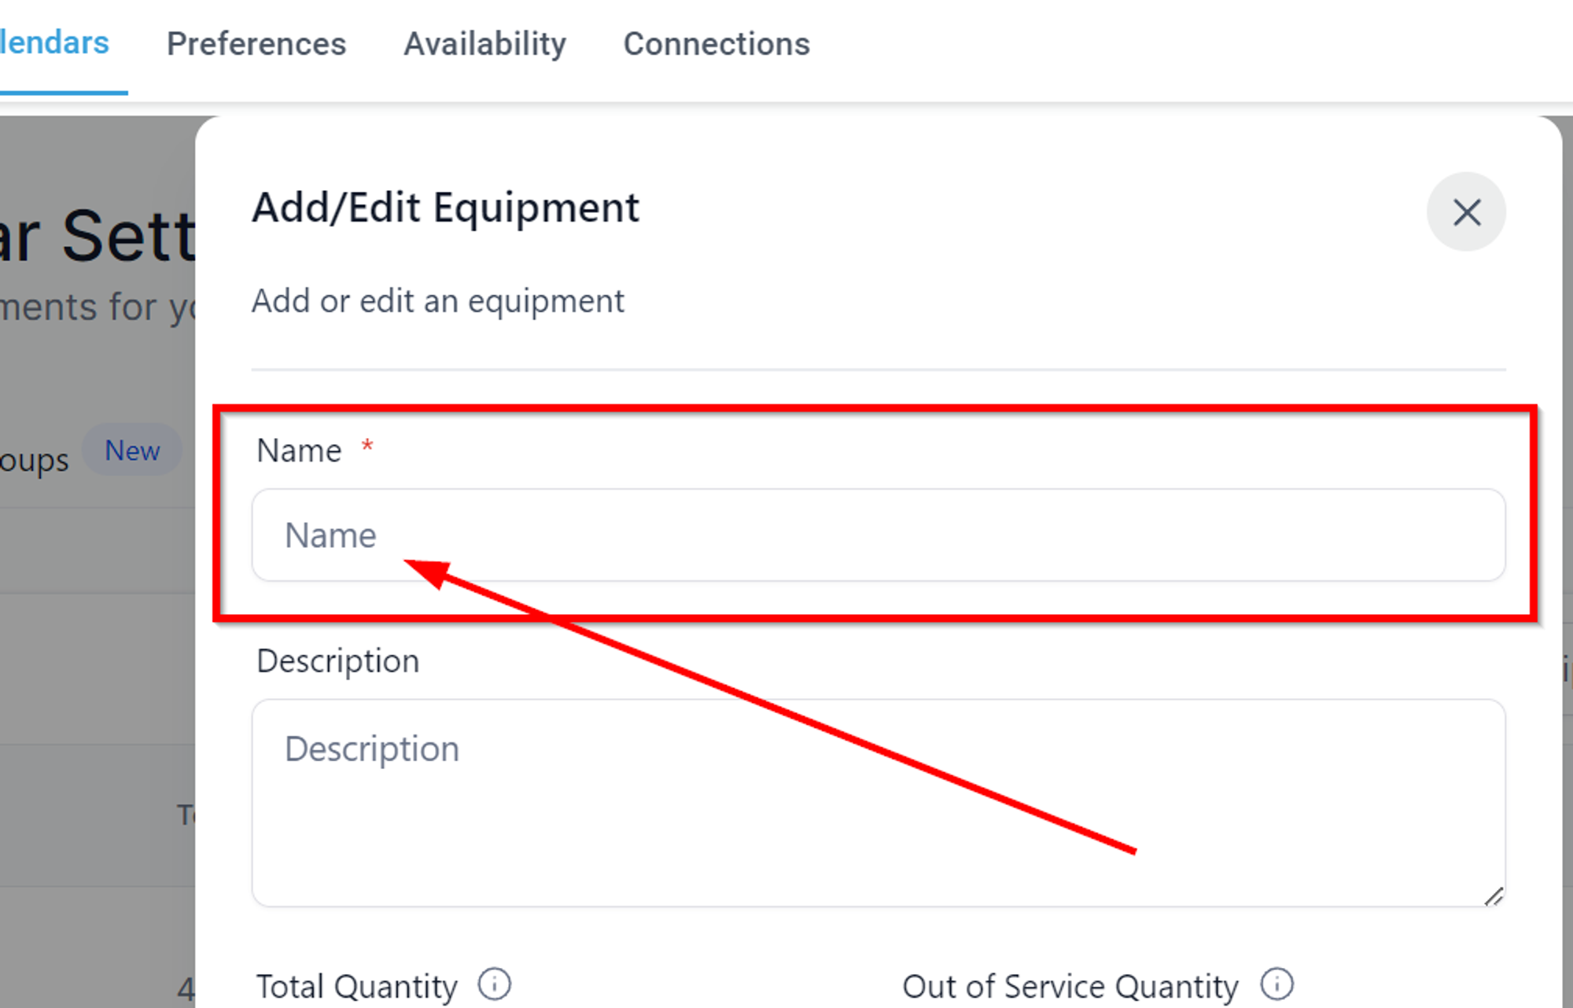
Task: Click into the Name input field
Action: coord(879,535)
